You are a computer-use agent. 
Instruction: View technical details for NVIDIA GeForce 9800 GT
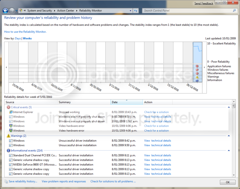(x=158, y=164)
